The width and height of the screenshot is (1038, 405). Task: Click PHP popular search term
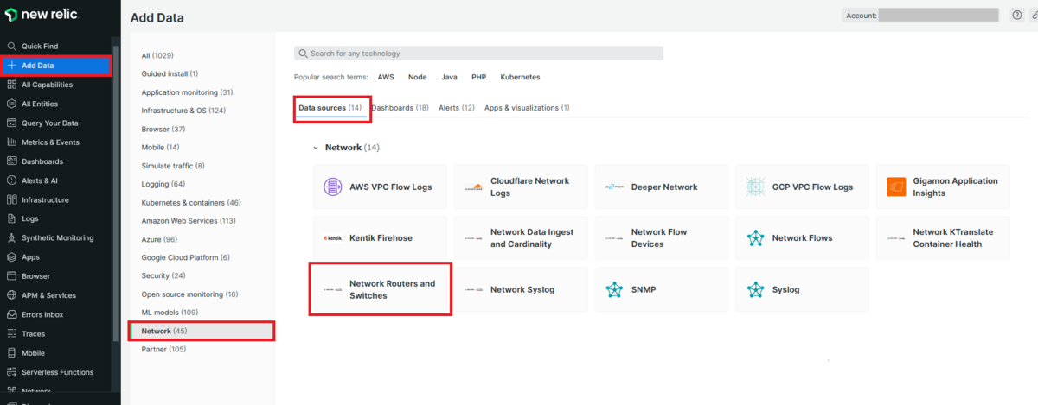[x=478, y=77]
